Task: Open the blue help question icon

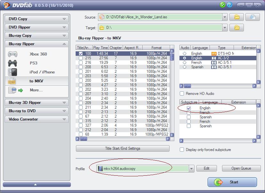Action: 229,5
